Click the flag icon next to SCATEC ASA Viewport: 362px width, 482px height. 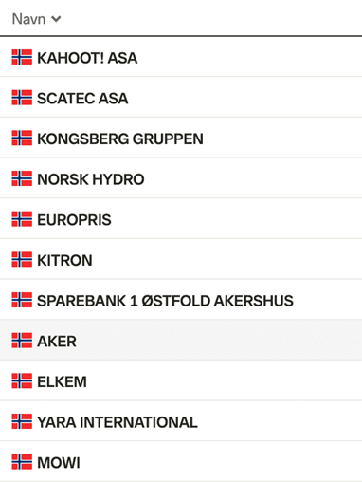22,98
